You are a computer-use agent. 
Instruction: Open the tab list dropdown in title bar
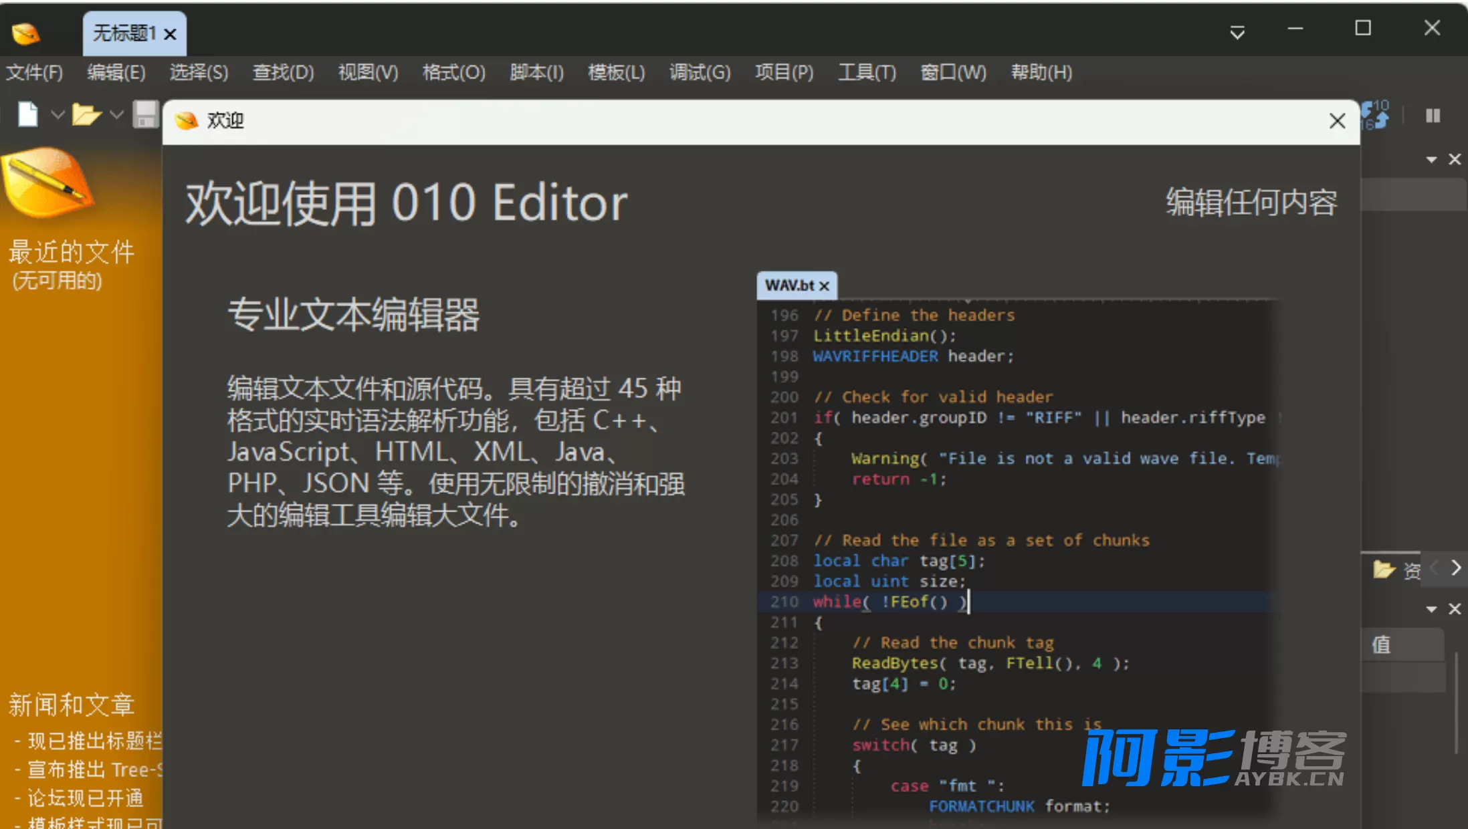point(1237,32)
